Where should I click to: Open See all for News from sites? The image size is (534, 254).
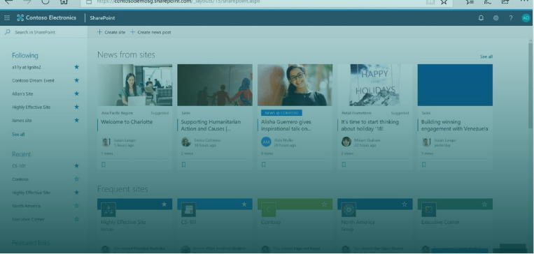coord(486,57)
